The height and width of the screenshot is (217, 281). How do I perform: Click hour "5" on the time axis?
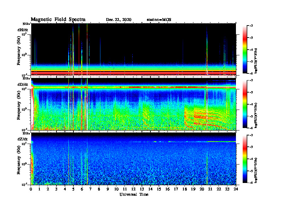click(73, 189)
